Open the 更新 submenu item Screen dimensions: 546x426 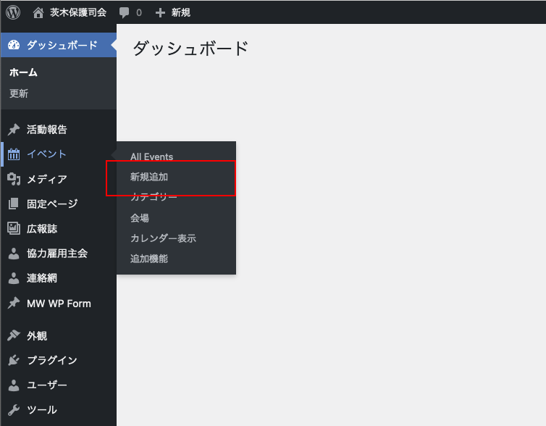(x=18, y=93)
